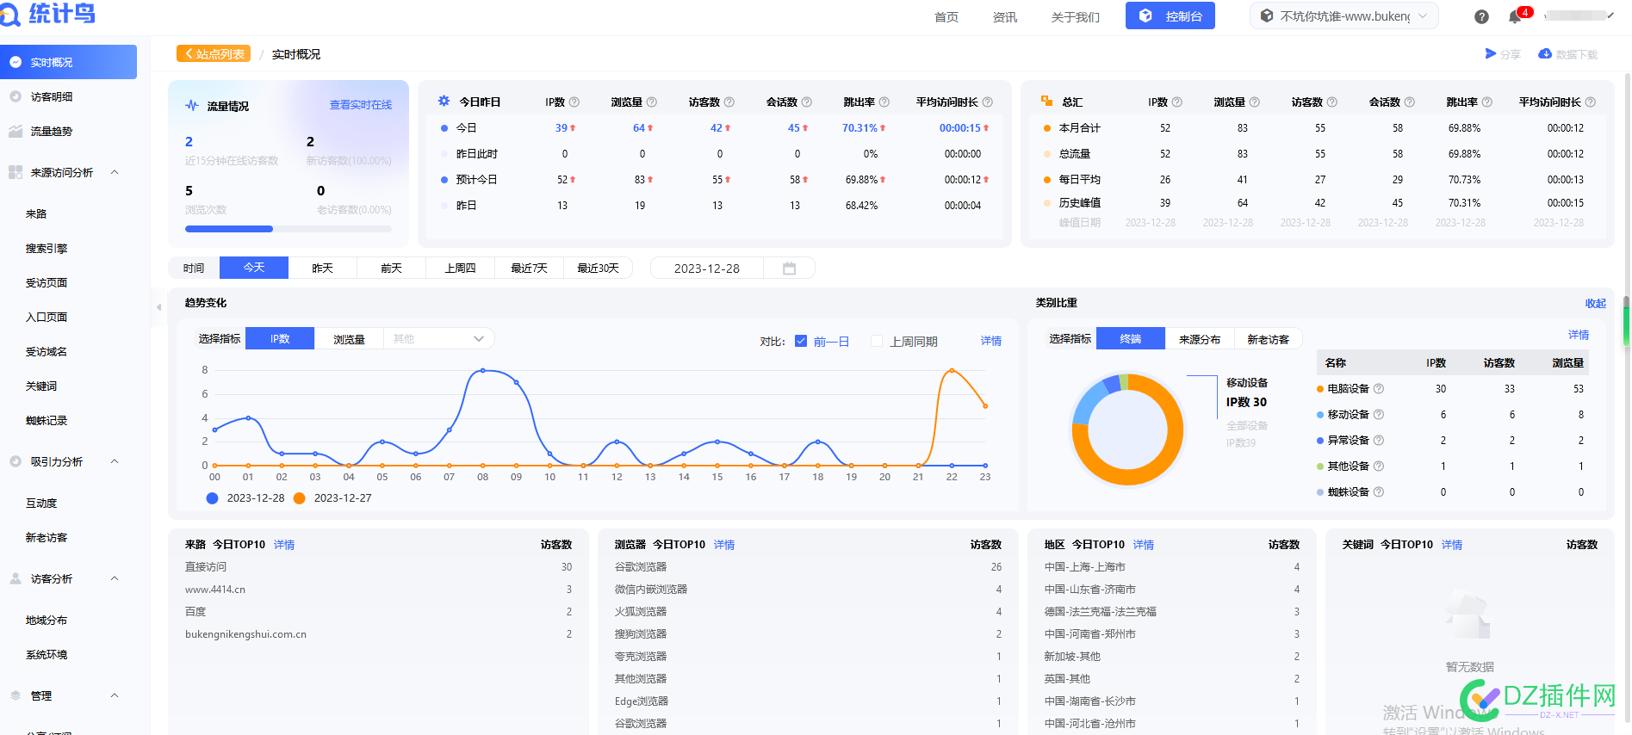Image resolution: width=1632 pixels, height=735 pixels.
Task: Click the help icon beside 电脑设备
Action: click(x=1379, y=389)
